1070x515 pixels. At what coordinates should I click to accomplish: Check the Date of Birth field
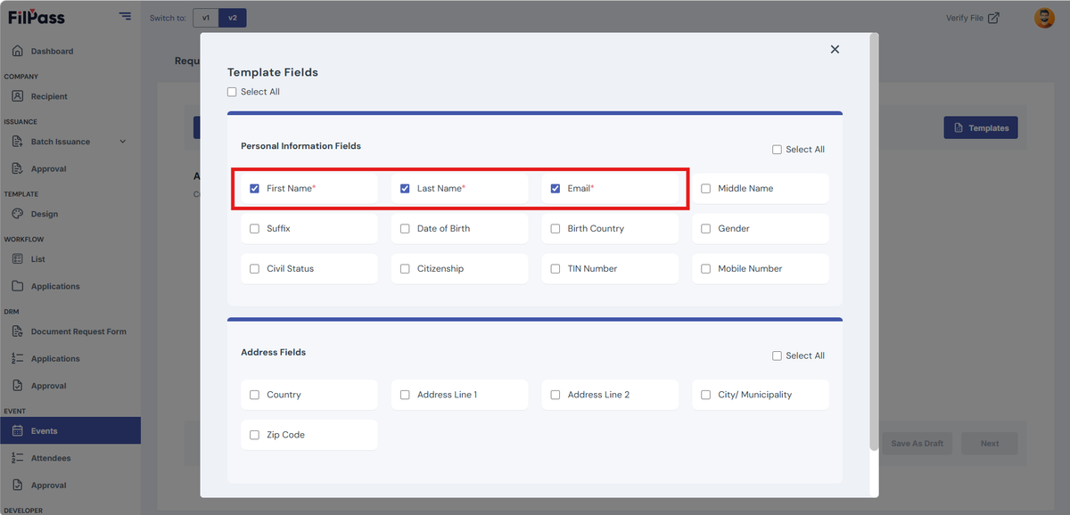click(405, 229)
